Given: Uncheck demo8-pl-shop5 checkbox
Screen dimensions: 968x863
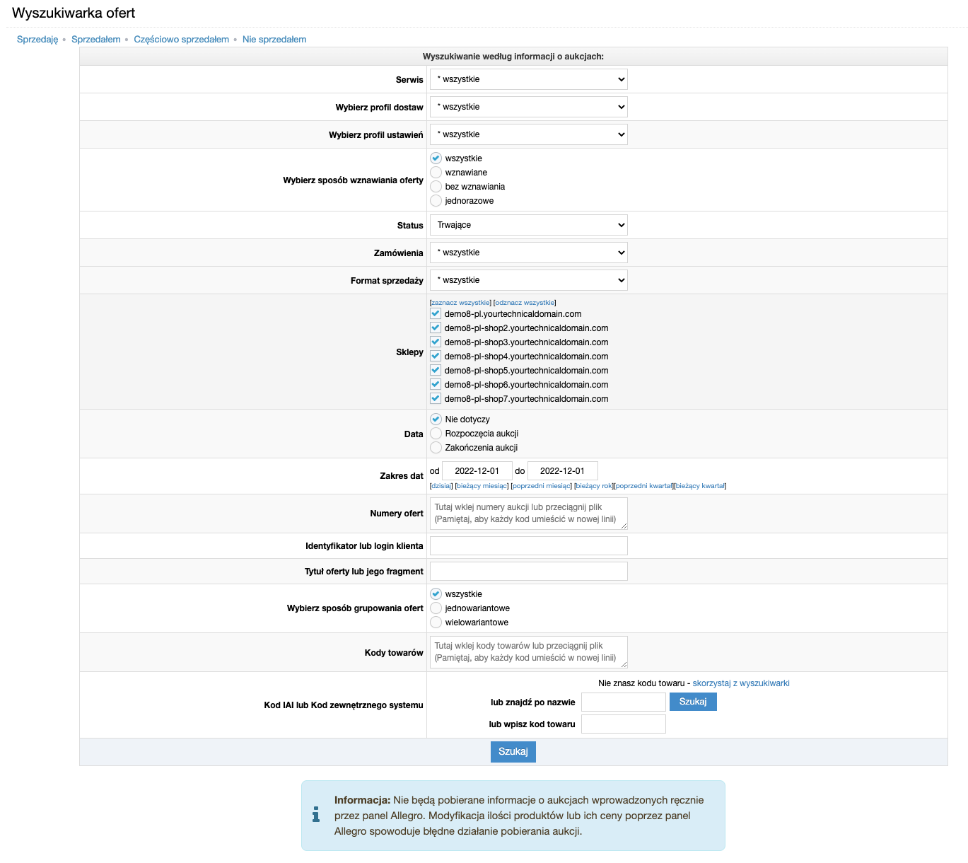Looking at the screenshot, I should point(436,370).
